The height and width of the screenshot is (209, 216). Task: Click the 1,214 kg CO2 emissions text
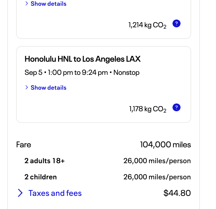click(x=147, y=25)
